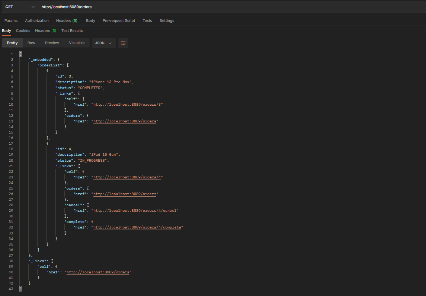Click line number 43 in gutter
Viewport: 426px width, 296px height.
pyautogui.click(x=11, y=289)
